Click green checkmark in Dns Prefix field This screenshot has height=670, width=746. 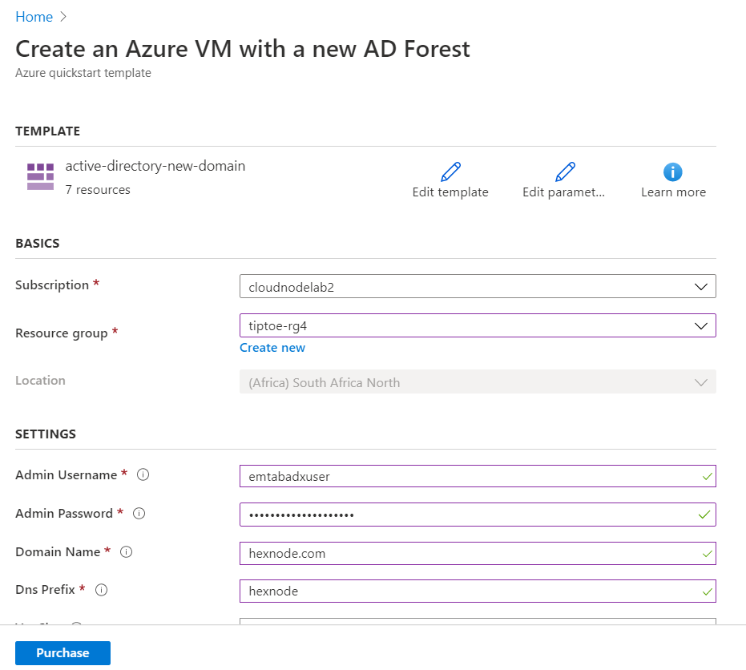(707, 591)
